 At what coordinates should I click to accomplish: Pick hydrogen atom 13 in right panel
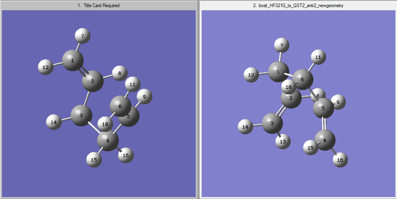tap(283, 141)
